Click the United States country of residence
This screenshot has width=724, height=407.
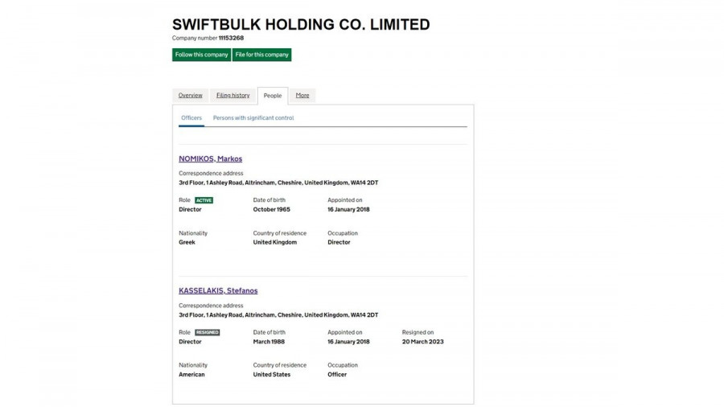pos(272,375)
